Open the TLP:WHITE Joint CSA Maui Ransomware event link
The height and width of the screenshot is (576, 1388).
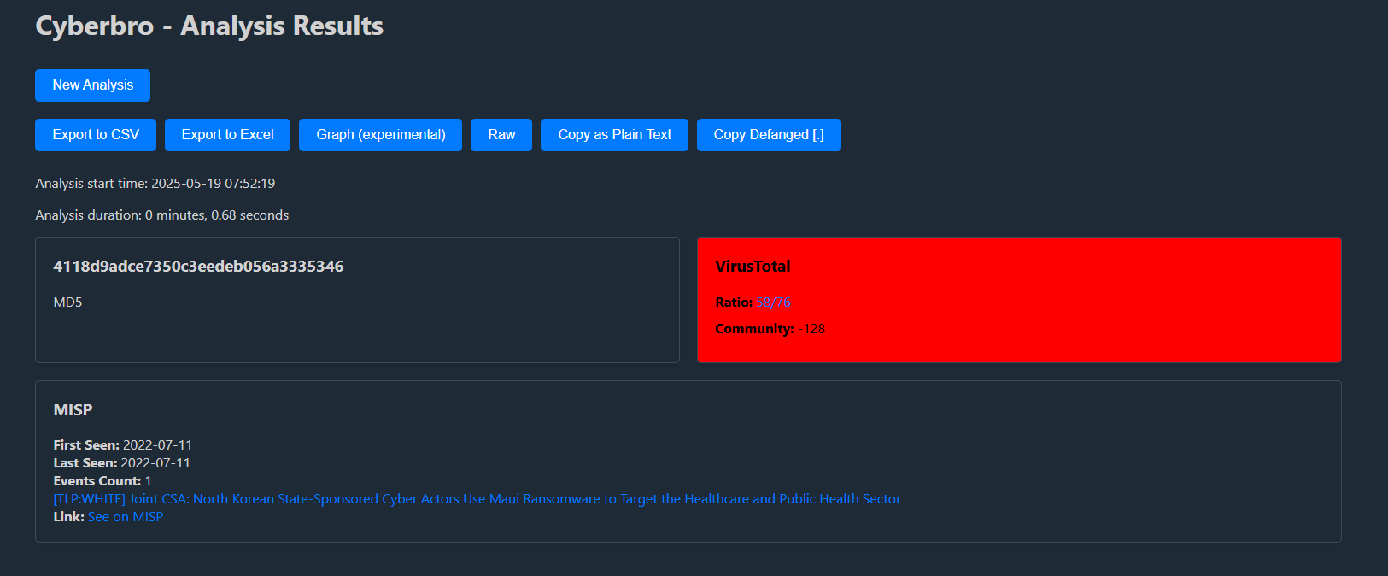(477, 499)
